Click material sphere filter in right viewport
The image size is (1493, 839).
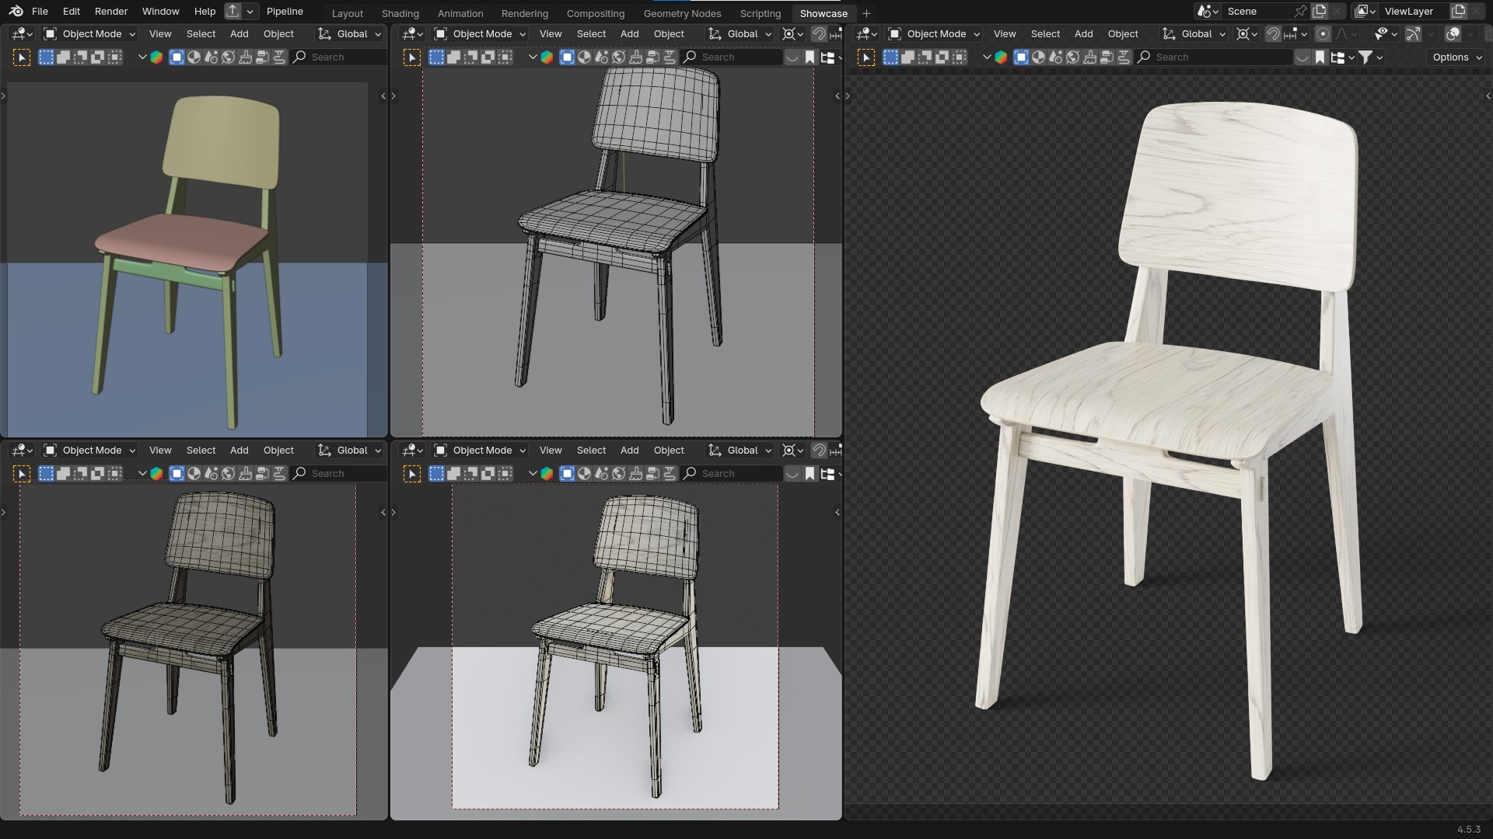(1038, 57)
